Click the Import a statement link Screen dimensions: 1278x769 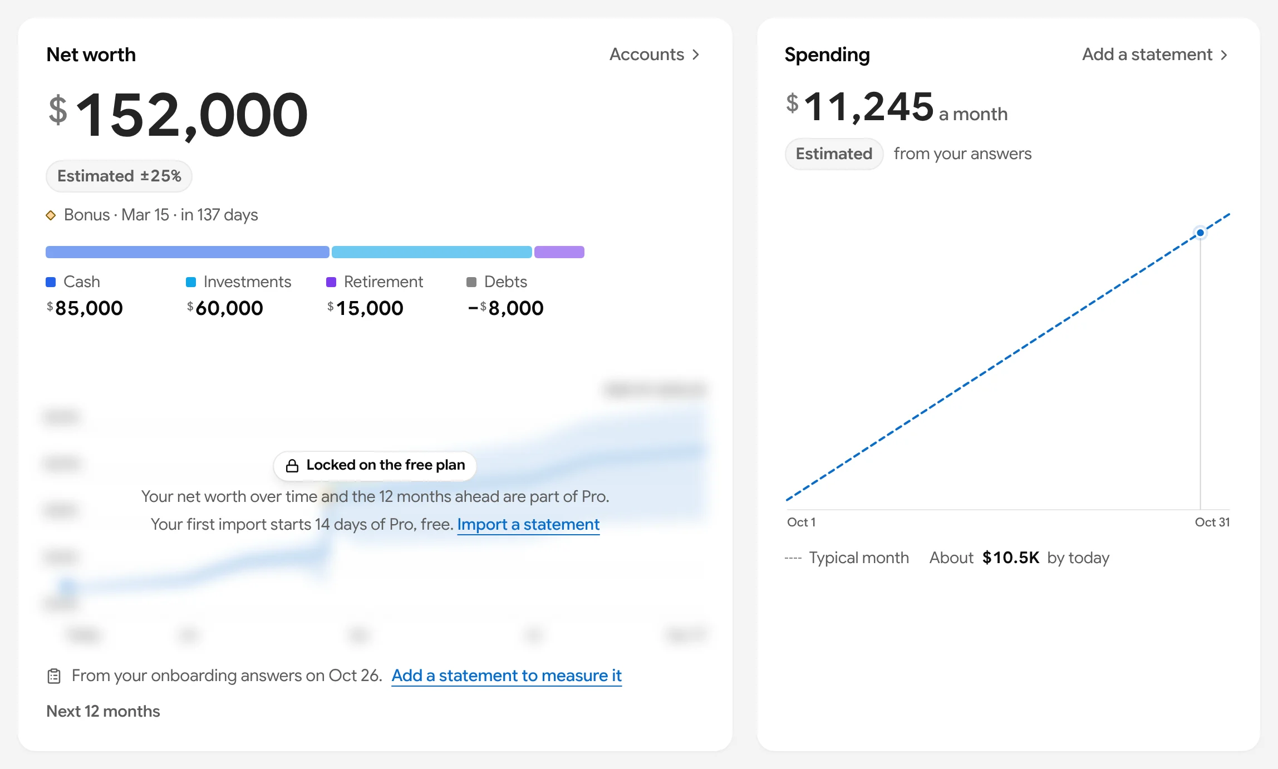[528, 524]
